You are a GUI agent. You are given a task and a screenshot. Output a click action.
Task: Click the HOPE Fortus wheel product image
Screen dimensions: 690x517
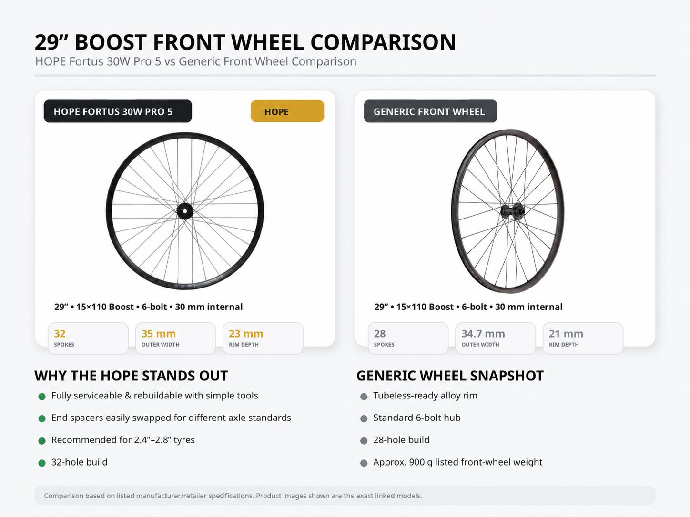pos(185,211)
